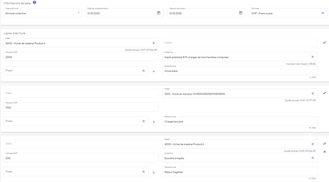Screen dimensions: 329x182
Task: Clear the Monnaie CHF - Franc suisse field
Action: coord(323,13)
